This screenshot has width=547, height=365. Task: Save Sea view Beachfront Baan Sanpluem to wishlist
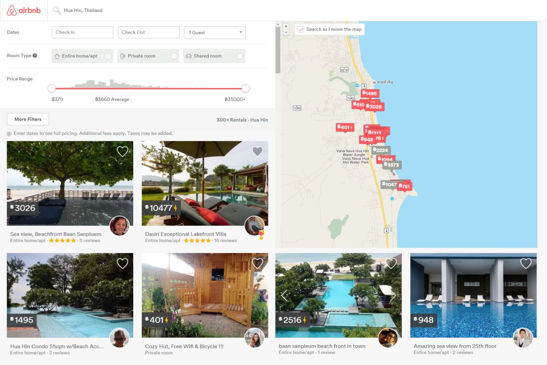[122, 152]
